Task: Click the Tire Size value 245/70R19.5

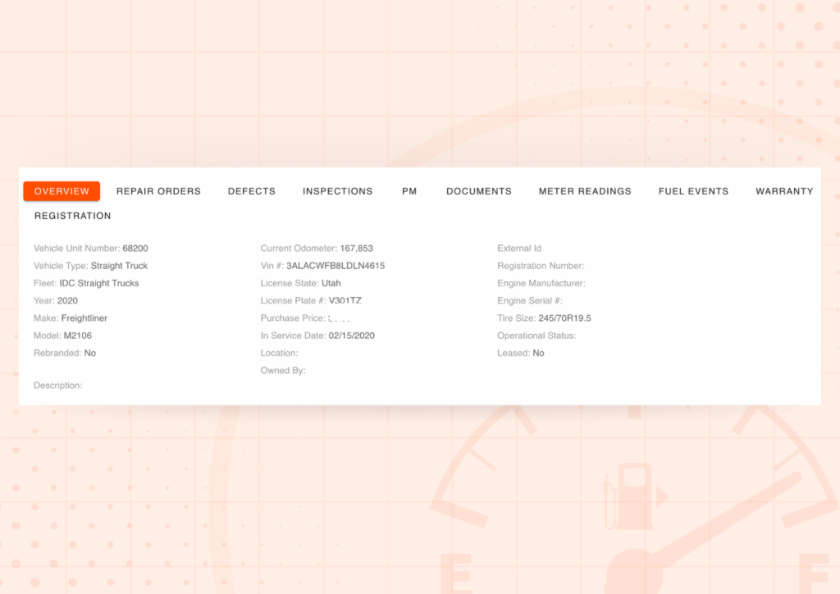Action: (564, 318)
